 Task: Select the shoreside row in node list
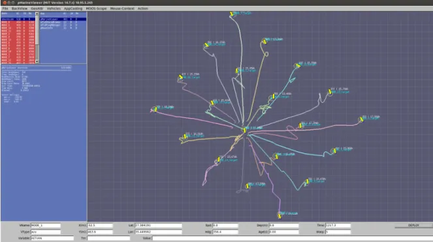(18, 20)
